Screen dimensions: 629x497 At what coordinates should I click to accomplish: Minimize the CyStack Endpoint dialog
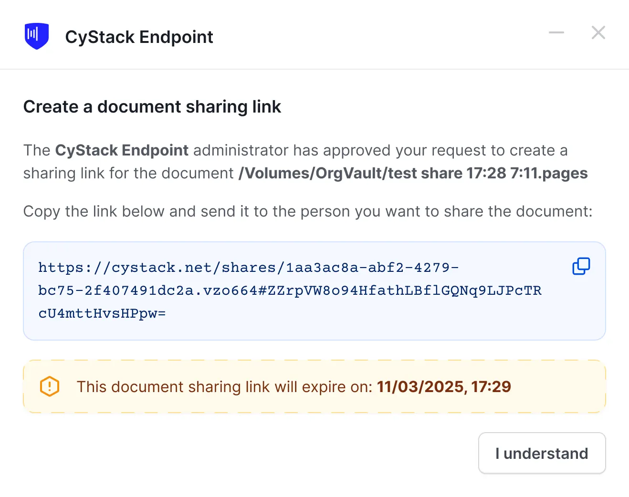coord(556,33)
